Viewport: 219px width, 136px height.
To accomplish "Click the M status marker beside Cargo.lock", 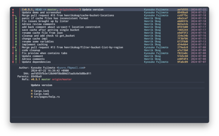I will tap(32, 91).
